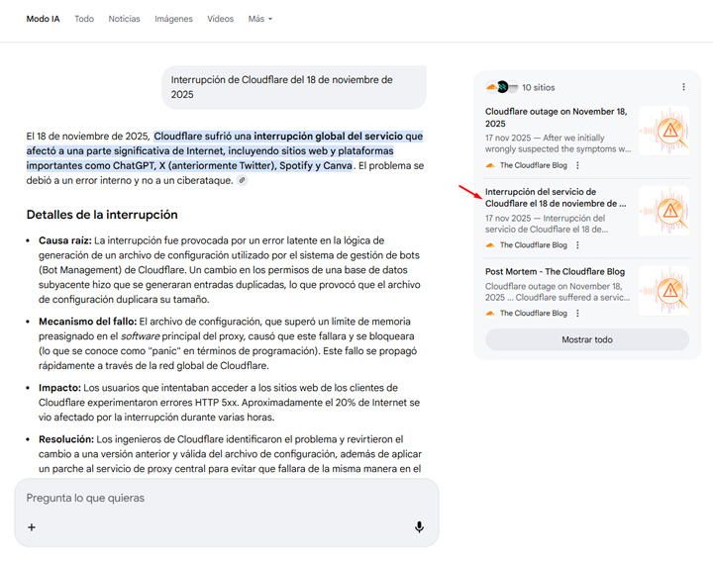The width and height of the screenshot is (713, 562).
Task: Open three-dot menu beside 10 sitios
Action: pos(683,87)
